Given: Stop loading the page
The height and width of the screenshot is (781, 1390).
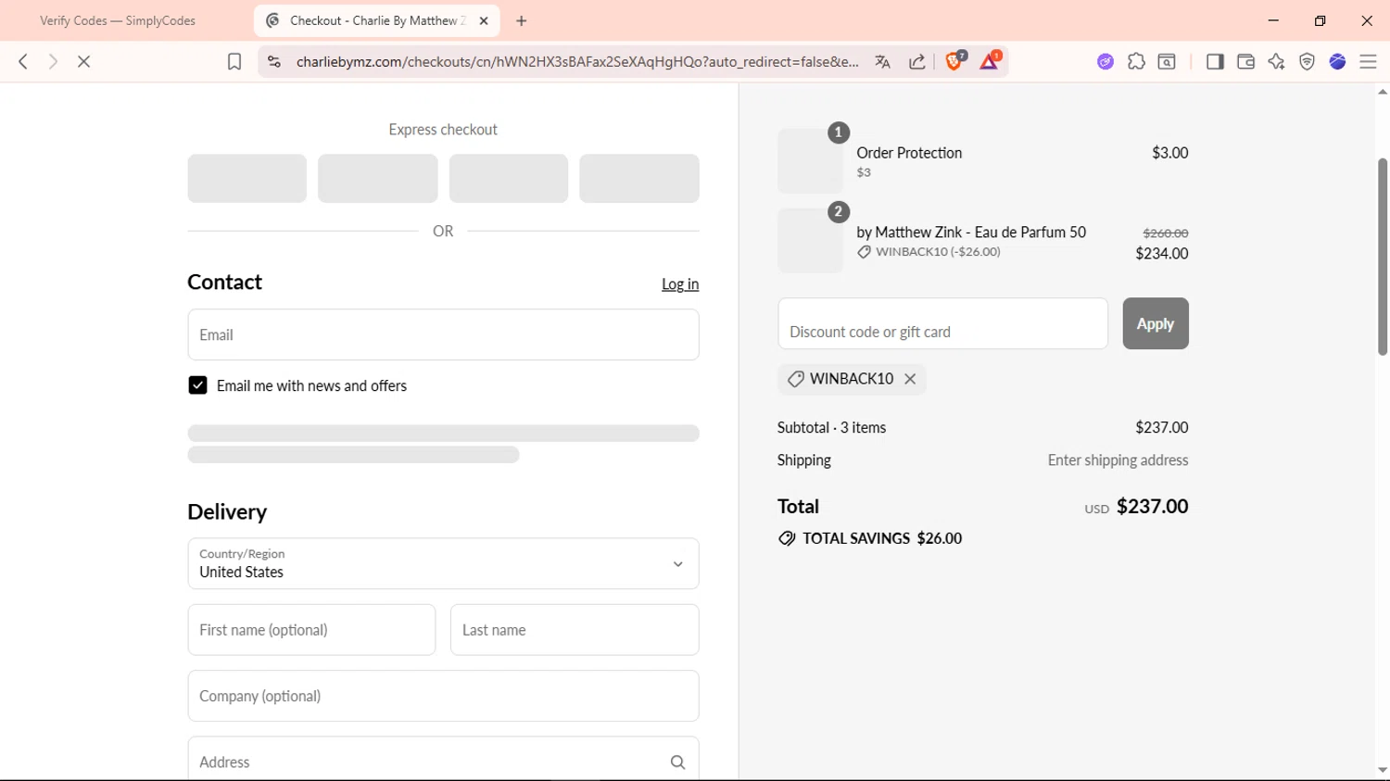Looking at the screenshot, I should (x=83, y=61).
